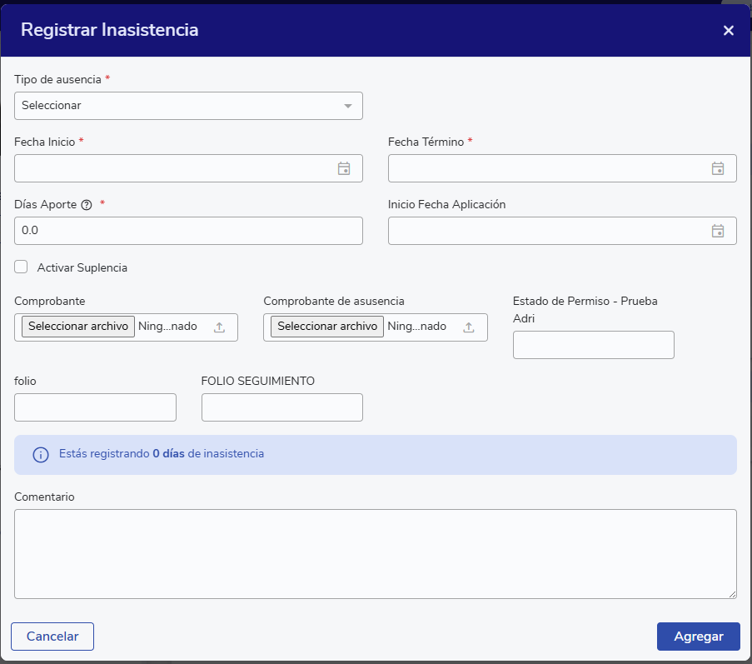Screen dimensions: 752x664
Task: Click the Estado de Permiso input field
Action: point(593,345)
